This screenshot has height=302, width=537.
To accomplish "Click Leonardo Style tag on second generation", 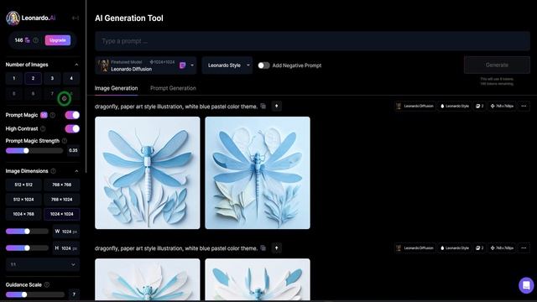I will click(x=455, y=248).
